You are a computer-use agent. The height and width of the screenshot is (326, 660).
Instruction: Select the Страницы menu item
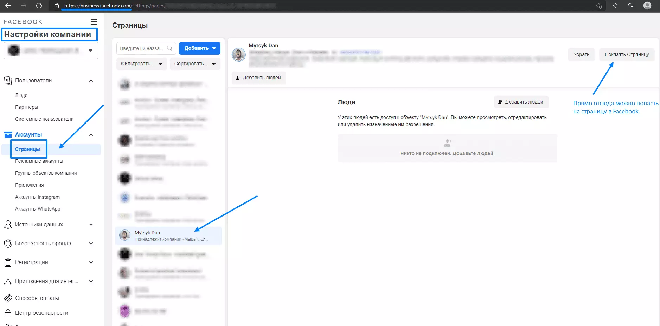pos(27,149)
